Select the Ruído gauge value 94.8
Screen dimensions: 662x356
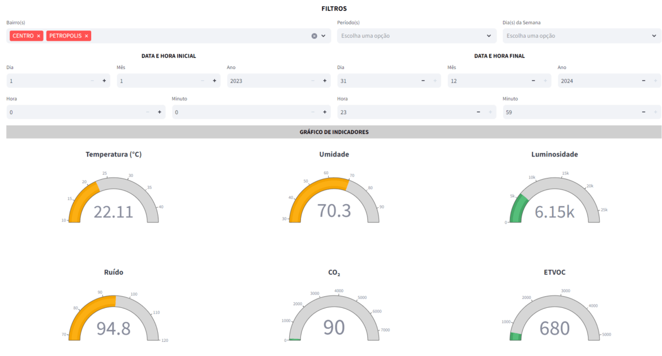113,328
